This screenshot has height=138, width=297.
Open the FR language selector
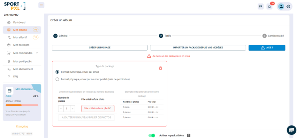[x=261, y=6]
